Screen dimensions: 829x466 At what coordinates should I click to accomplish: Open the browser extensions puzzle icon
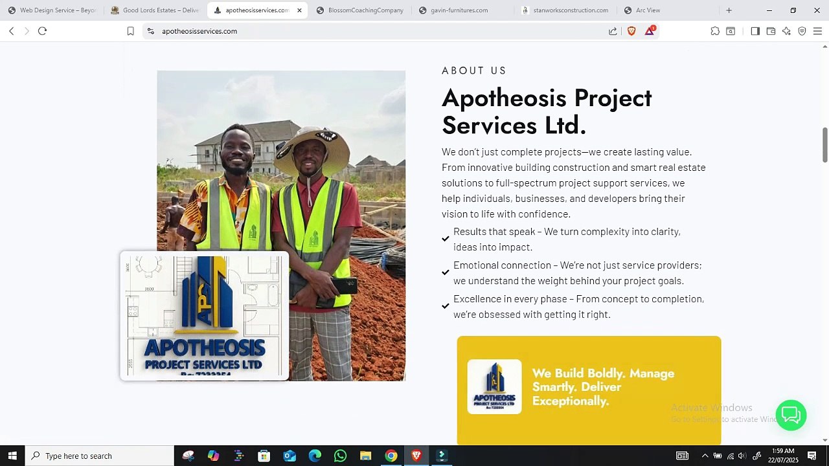715,31
